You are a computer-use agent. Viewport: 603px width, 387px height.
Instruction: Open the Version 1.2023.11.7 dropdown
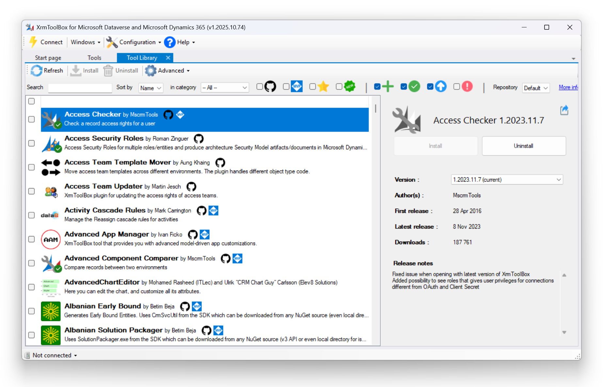(507, 180)
